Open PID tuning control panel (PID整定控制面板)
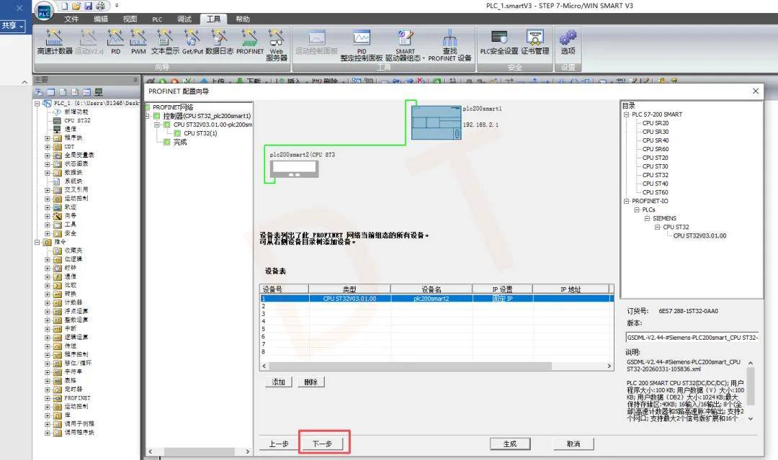Image resolution: width=778 pixels, height=460 pixels. point(361,45)
